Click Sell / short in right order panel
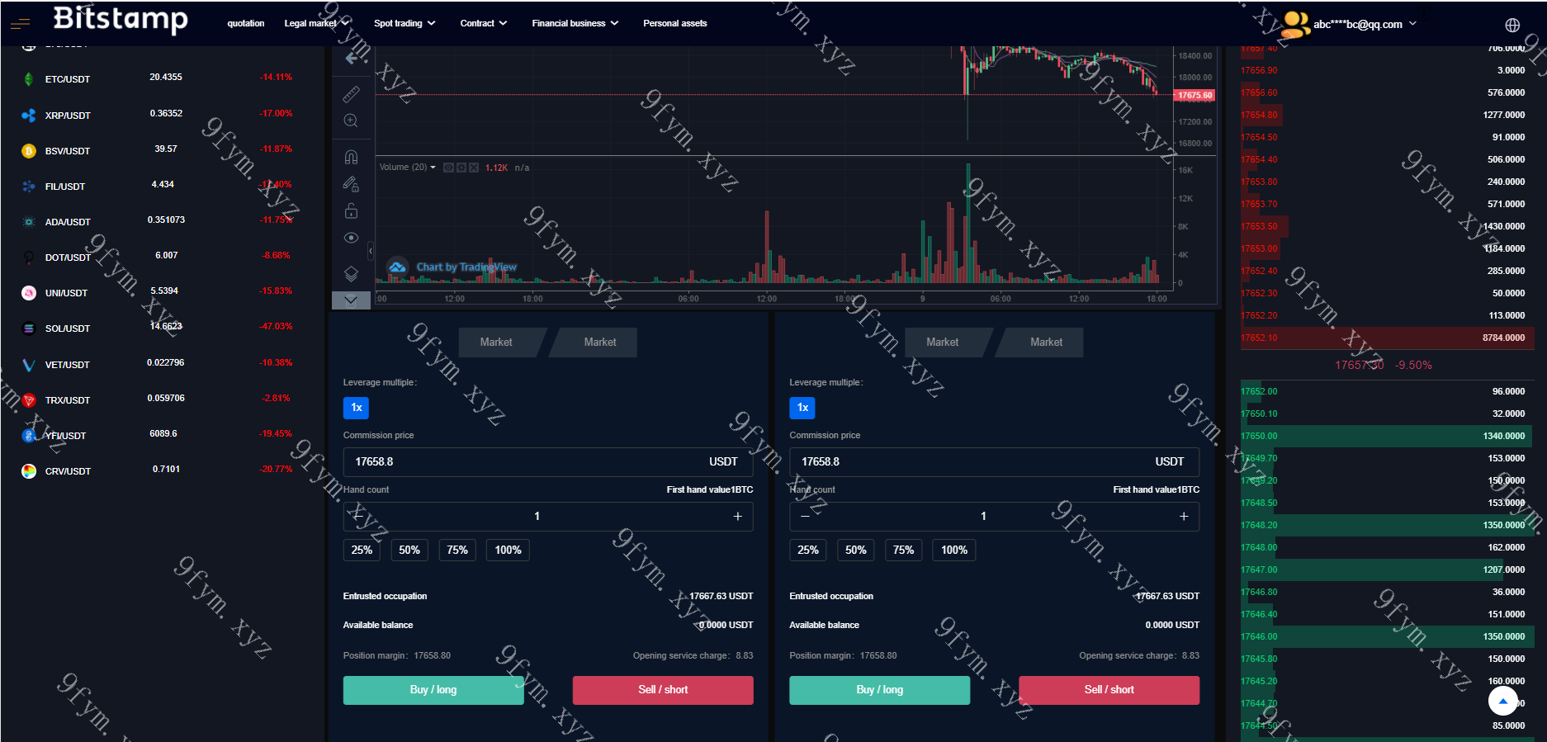The height and width of the screenshot is (742, 1547). pos(1109,690)
